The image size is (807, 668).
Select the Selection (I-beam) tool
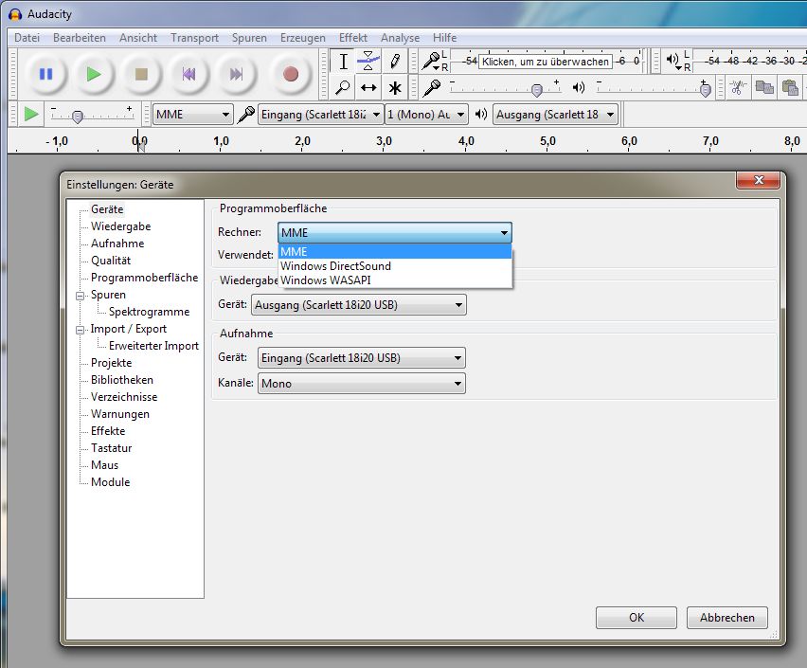click(x=343, y=62)
